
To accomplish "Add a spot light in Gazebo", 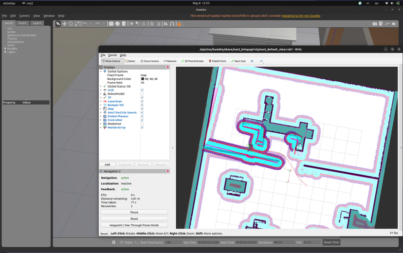I will [x=138, y=24].
